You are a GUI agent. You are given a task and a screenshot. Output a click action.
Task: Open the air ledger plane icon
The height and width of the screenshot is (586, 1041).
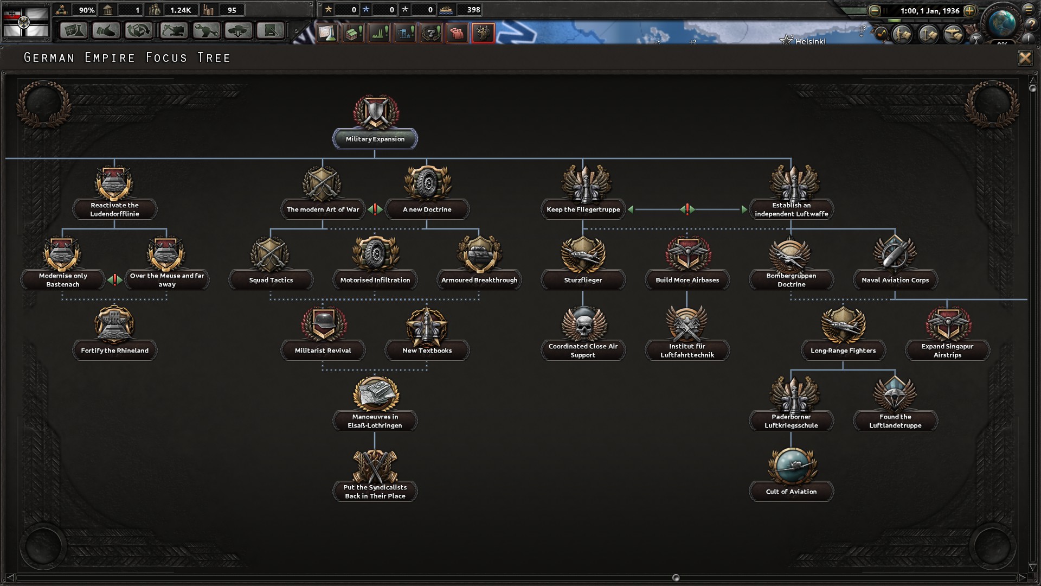pyautogui.click(x=954, y=34)
